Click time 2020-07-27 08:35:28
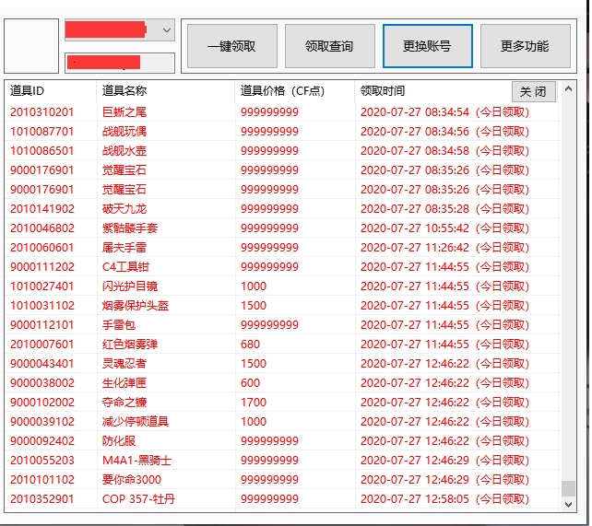592x526 pixels. (415, 209)
